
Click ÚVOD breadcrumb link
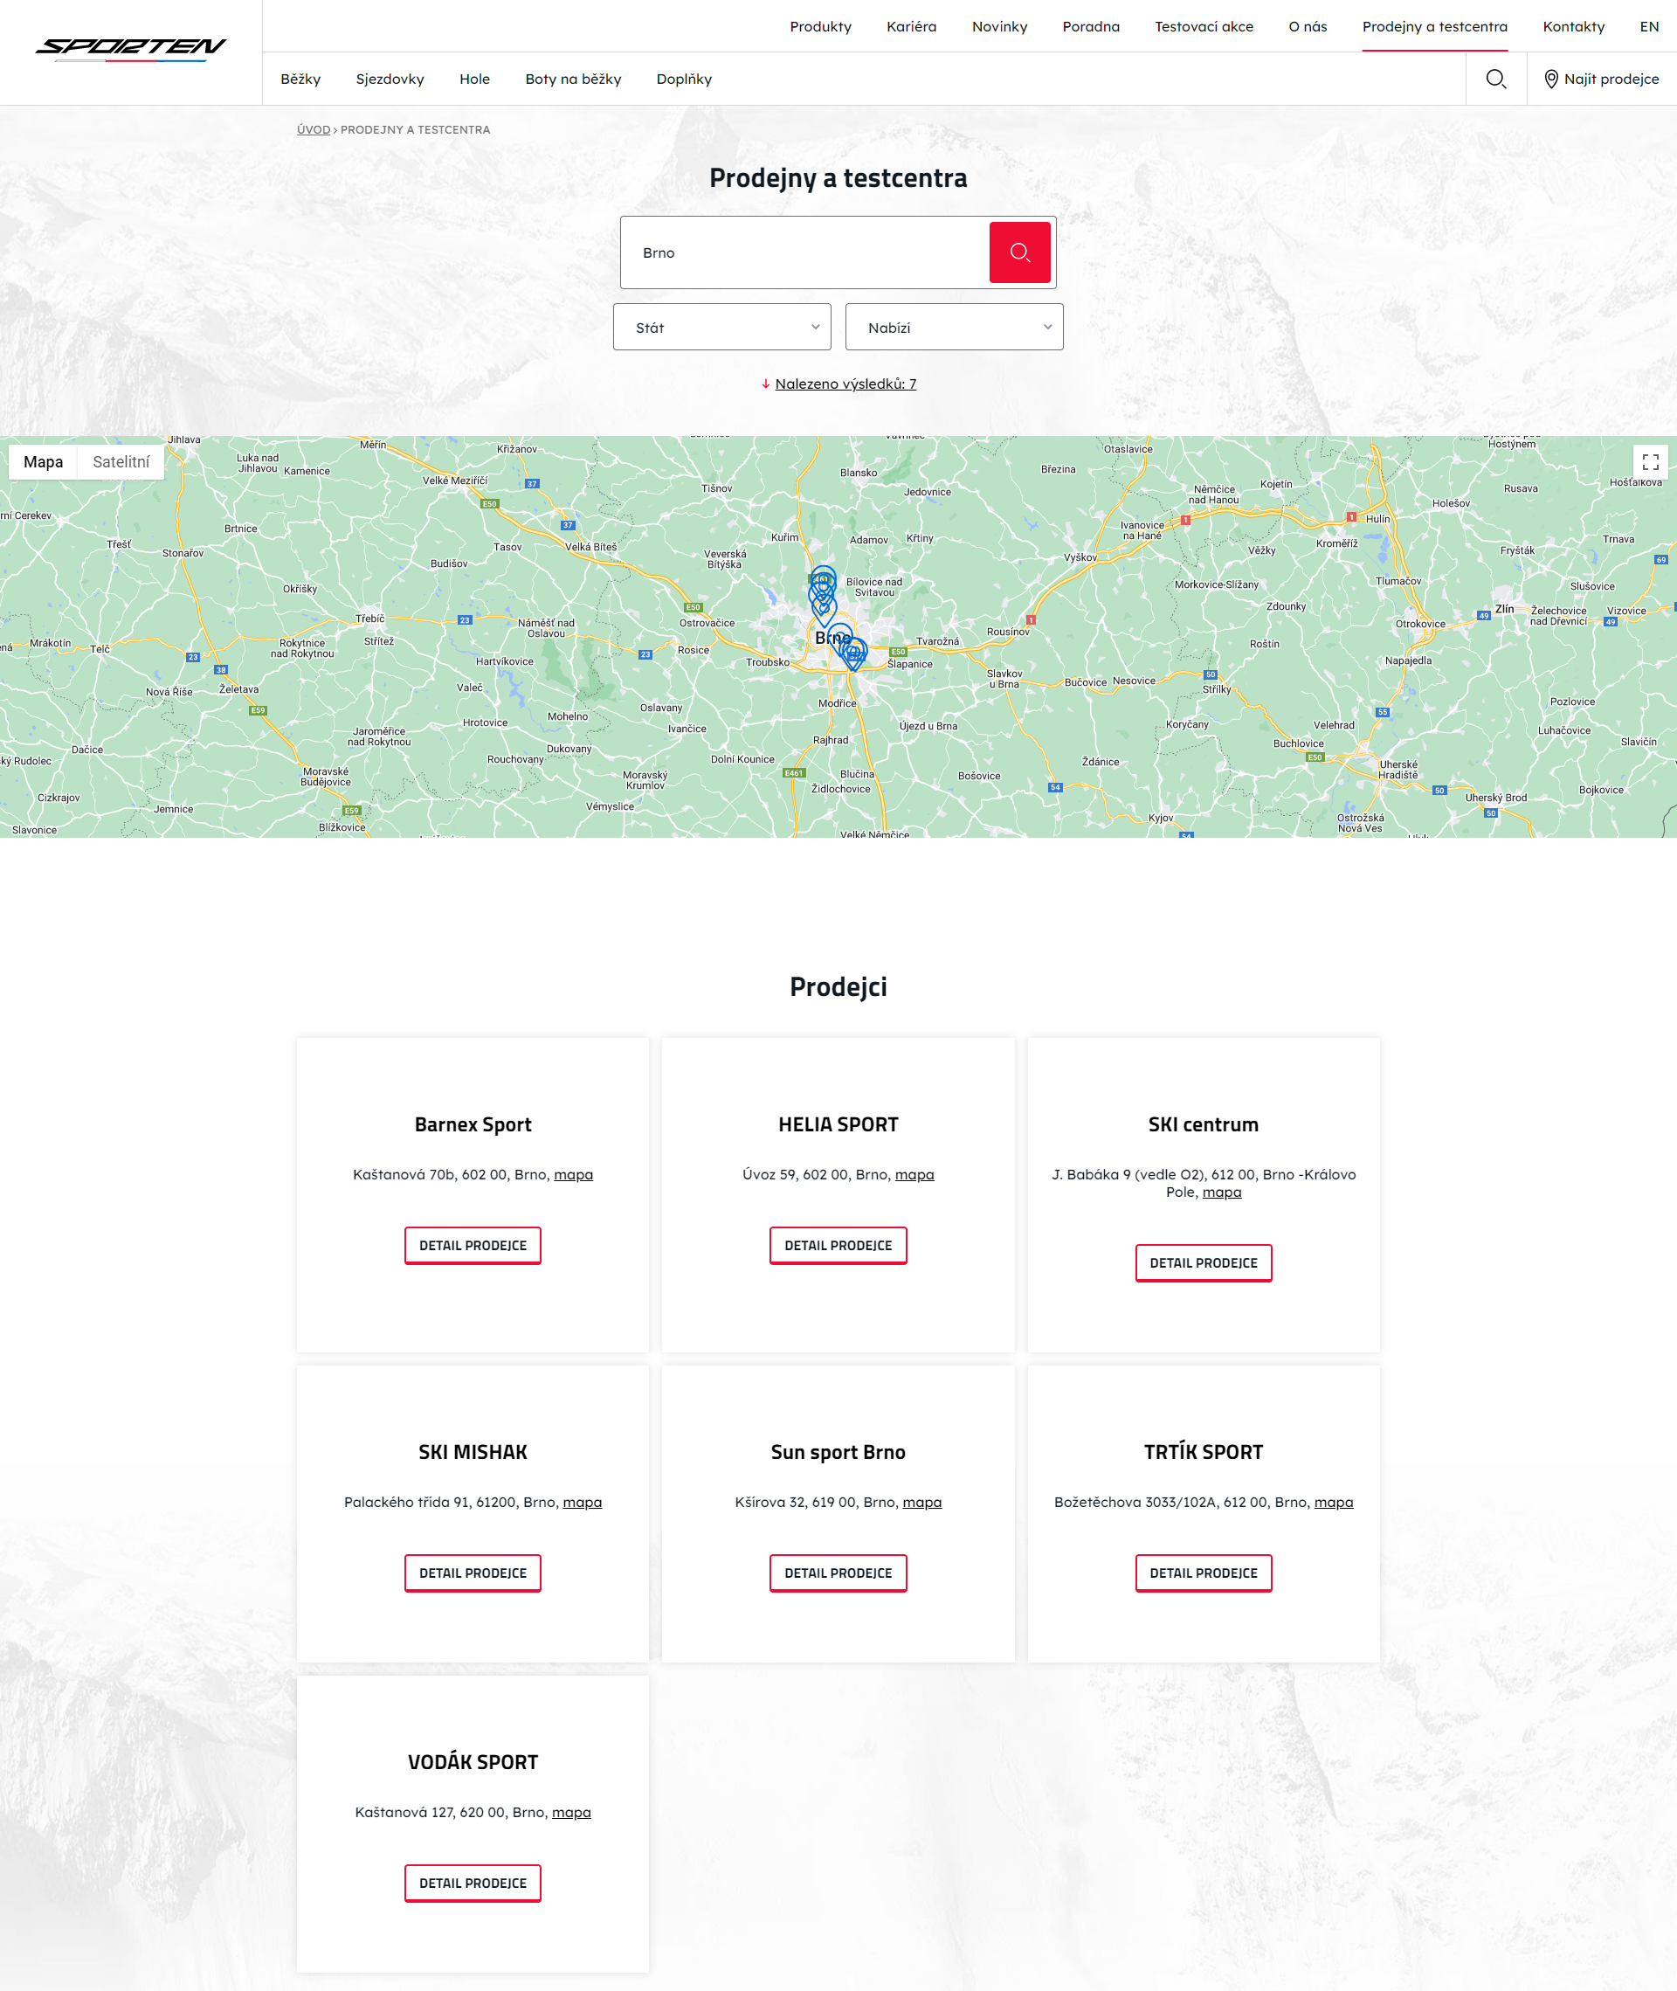[x=313, y=130]
